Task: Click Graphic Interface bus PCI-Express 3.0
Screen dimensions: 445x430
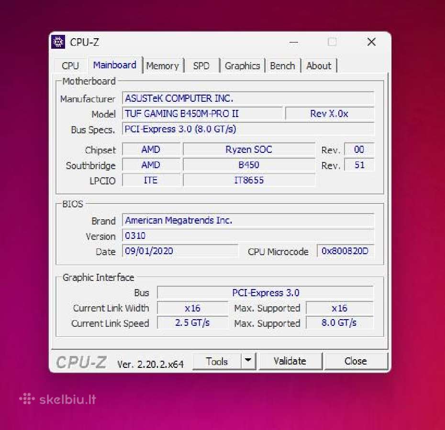Action: pyautogui.click(x=266, y=292)
